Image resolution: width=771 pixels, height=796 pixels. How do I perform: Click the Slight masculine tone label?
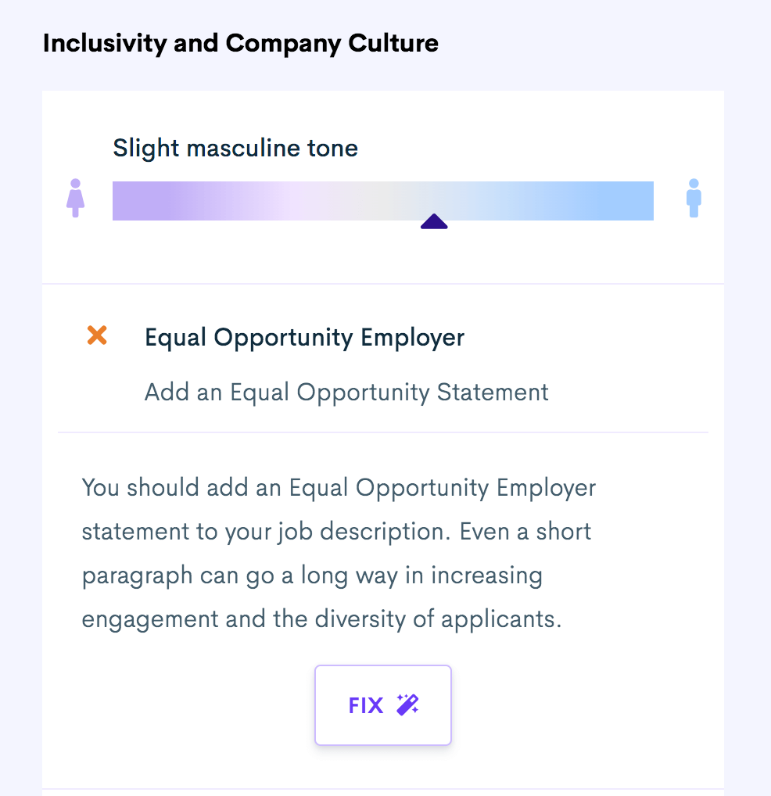coord(235,149)
